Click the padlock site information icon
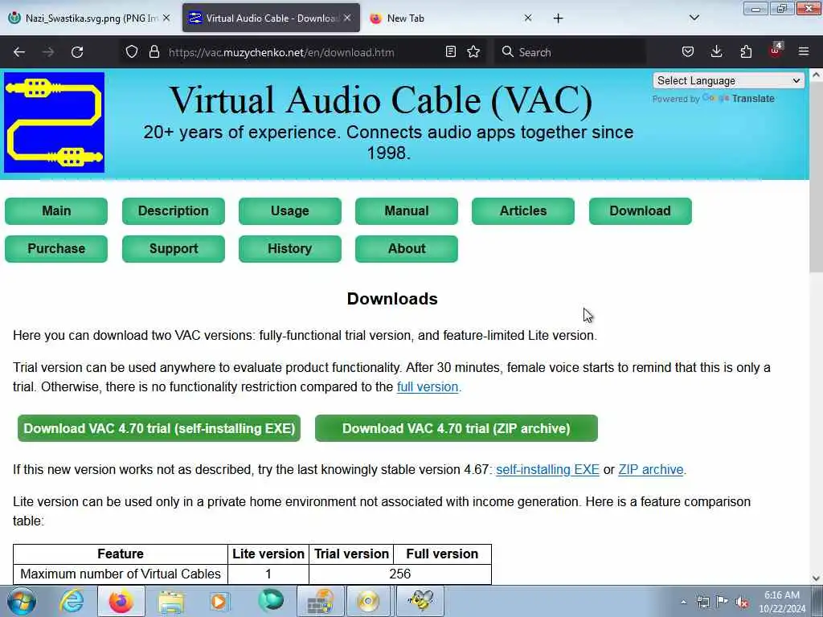The image size is (823, 617). click(x=154, y=51)
